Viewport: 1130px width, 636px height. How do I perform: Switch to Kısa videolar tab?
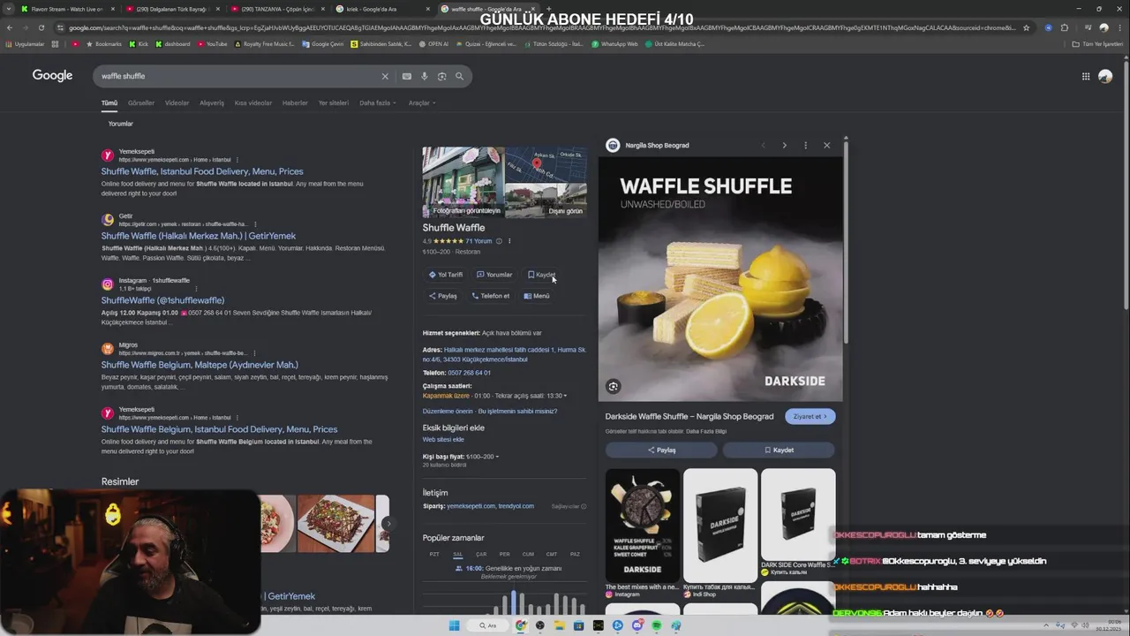pyautogui.click(x=253, y=102)
